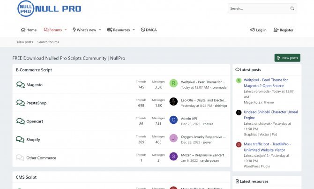Open the Weltpixel Pearl Theme latest post

pyautogui.click(x=266, y=83)
